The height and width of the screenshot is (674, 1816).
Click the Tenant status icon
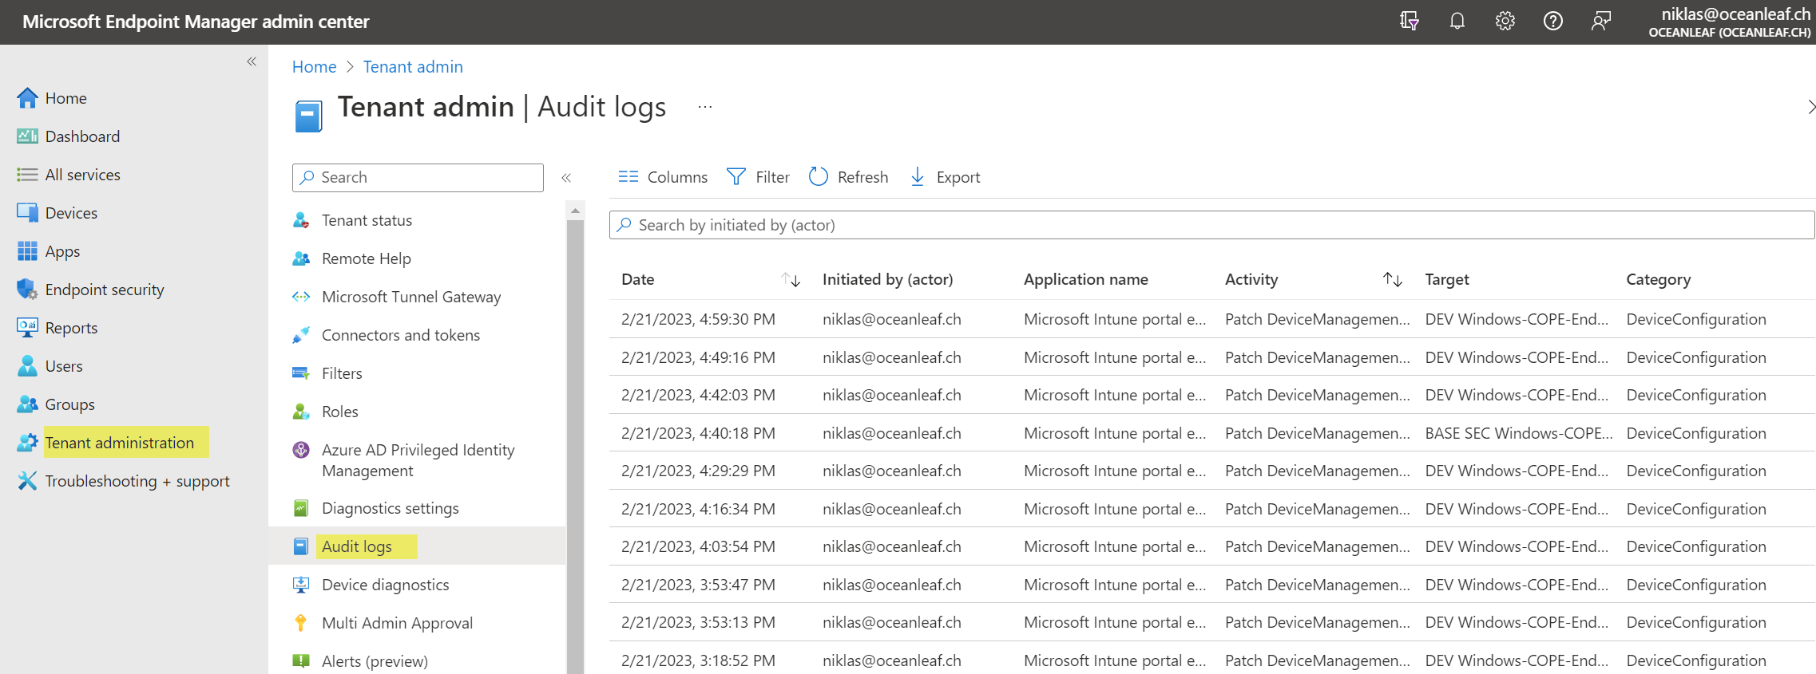click(x=301, y=220)
